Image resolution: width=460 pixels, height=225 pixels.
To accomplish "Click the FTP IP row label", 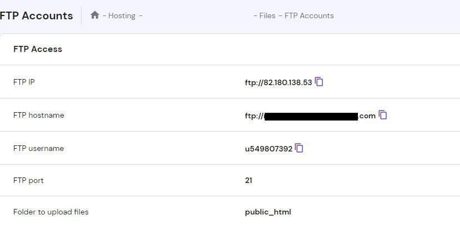I will pos(24,82).
